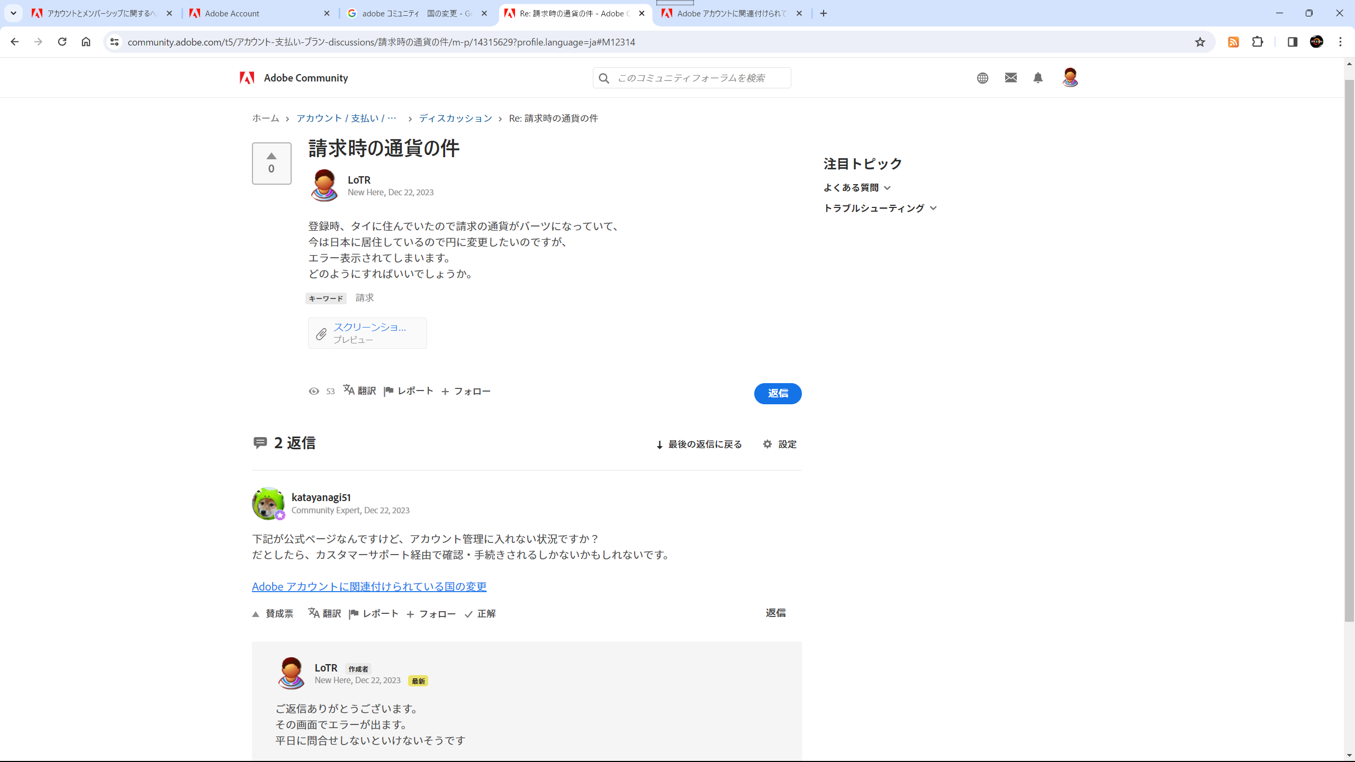Click LoTR's avatar on original post
1355x762 pixels.
click(324, 185)
